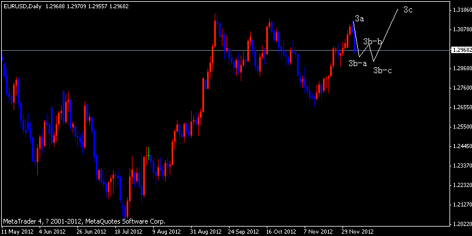Select the 3b-a wave label
The width and height of the screenshot is (472, 236).
pyautogui.click(x=358, y=63)
